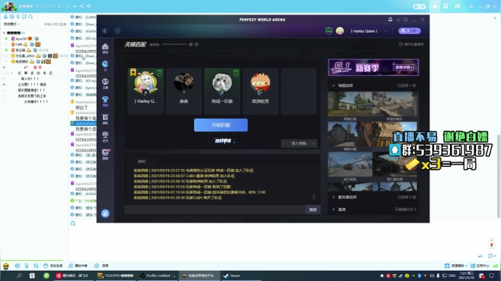This screenshot has width=501, height=281.
Task: Click the emoji icon below chat log
Action: [x=73, y=223]
